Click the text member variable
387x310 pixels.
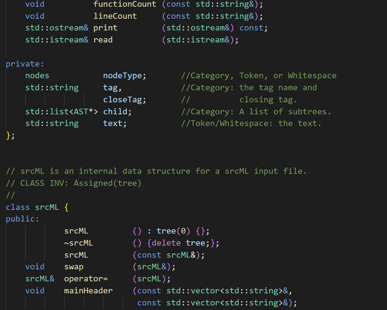coord(112,123)
